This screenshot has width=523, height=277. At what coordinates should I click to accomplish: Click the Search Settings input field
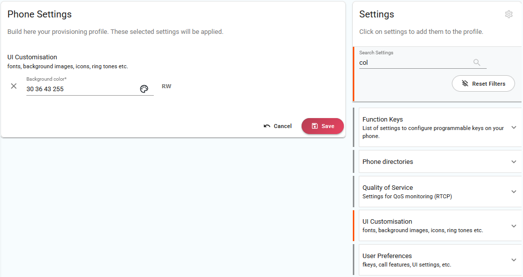(415, 62)
